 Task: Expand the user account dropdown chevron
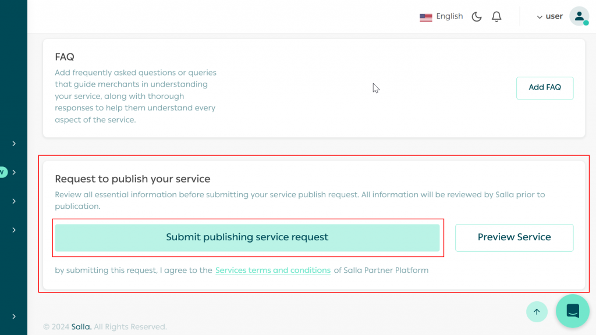(540, 17)
